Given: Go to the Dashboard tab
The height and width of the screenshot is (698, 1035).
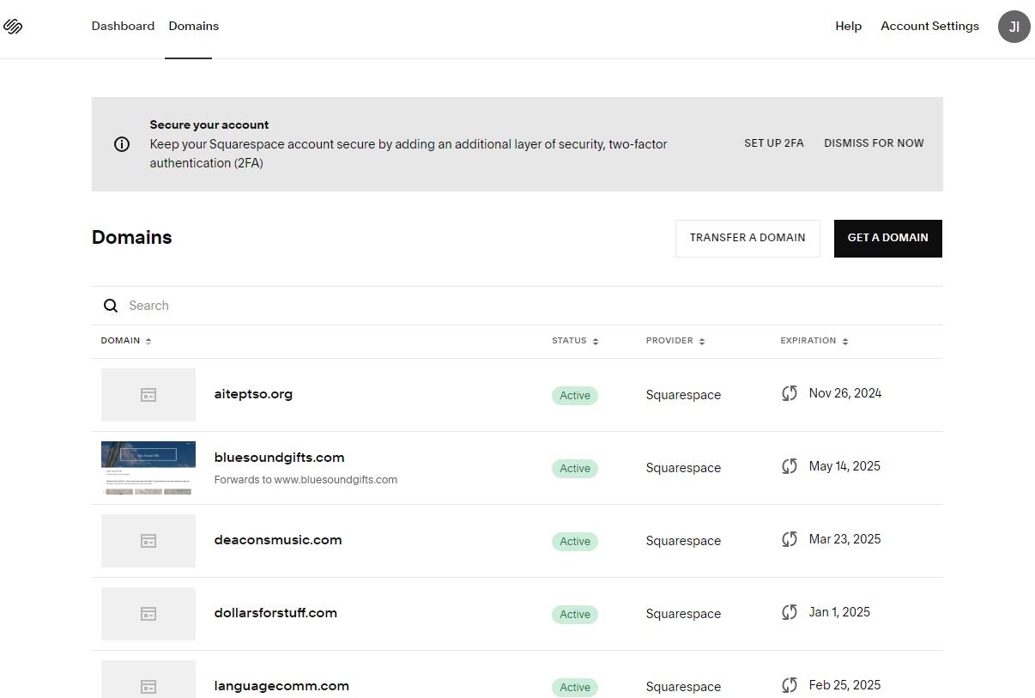Looking at the screenshot, I should [x=123, y=27].
